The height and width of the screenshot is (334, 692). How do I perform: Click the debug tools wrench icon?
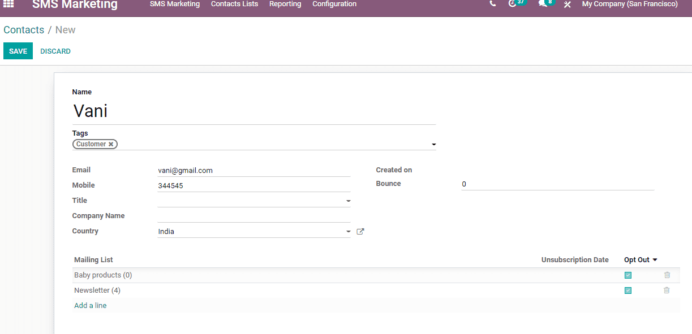click(x=567, y=4)
